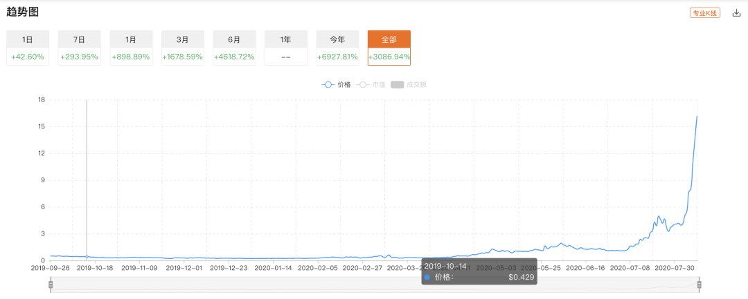Choose the 1月 period tab
The width and height of the screenshot is (748, 299).
[x=131, y=48]
